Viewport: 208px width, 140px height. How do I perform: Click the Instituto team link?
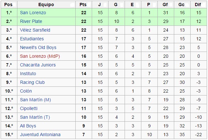[28, 74]
